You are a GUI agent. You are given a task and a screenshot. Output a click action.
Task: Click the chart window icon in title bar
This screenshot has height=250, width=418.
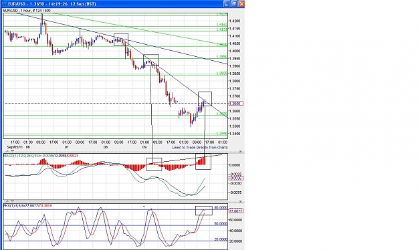click(5, 4)
